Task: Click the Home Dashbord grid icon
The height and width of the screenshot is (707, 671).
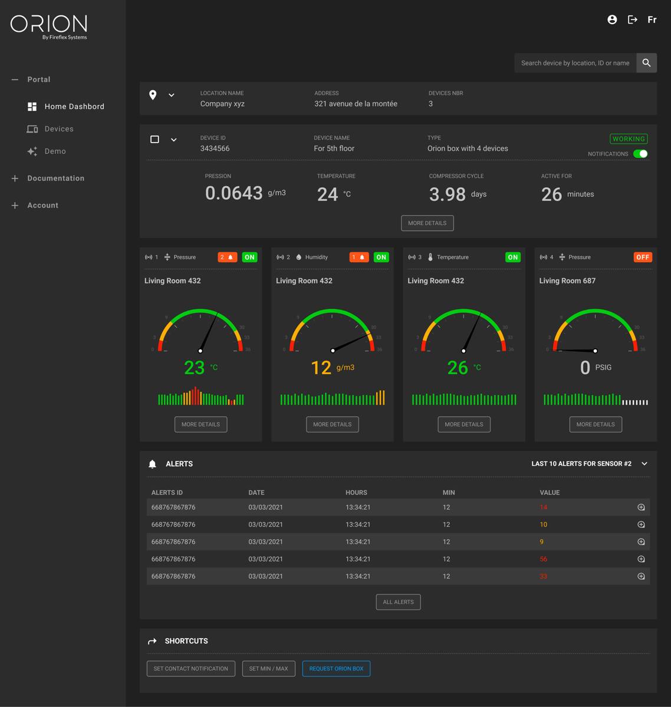Action: point(32,107)
